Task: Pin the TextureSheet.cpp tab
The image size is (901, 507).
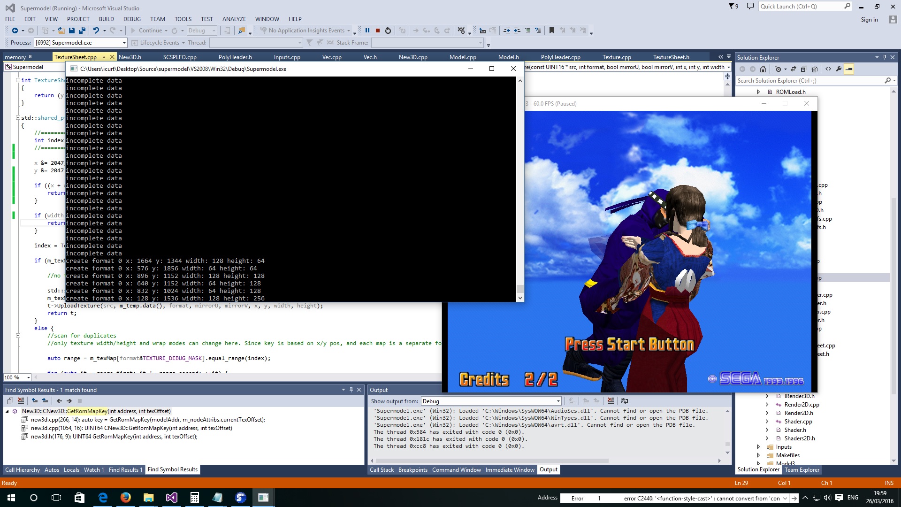Action: tap(104, 57)
